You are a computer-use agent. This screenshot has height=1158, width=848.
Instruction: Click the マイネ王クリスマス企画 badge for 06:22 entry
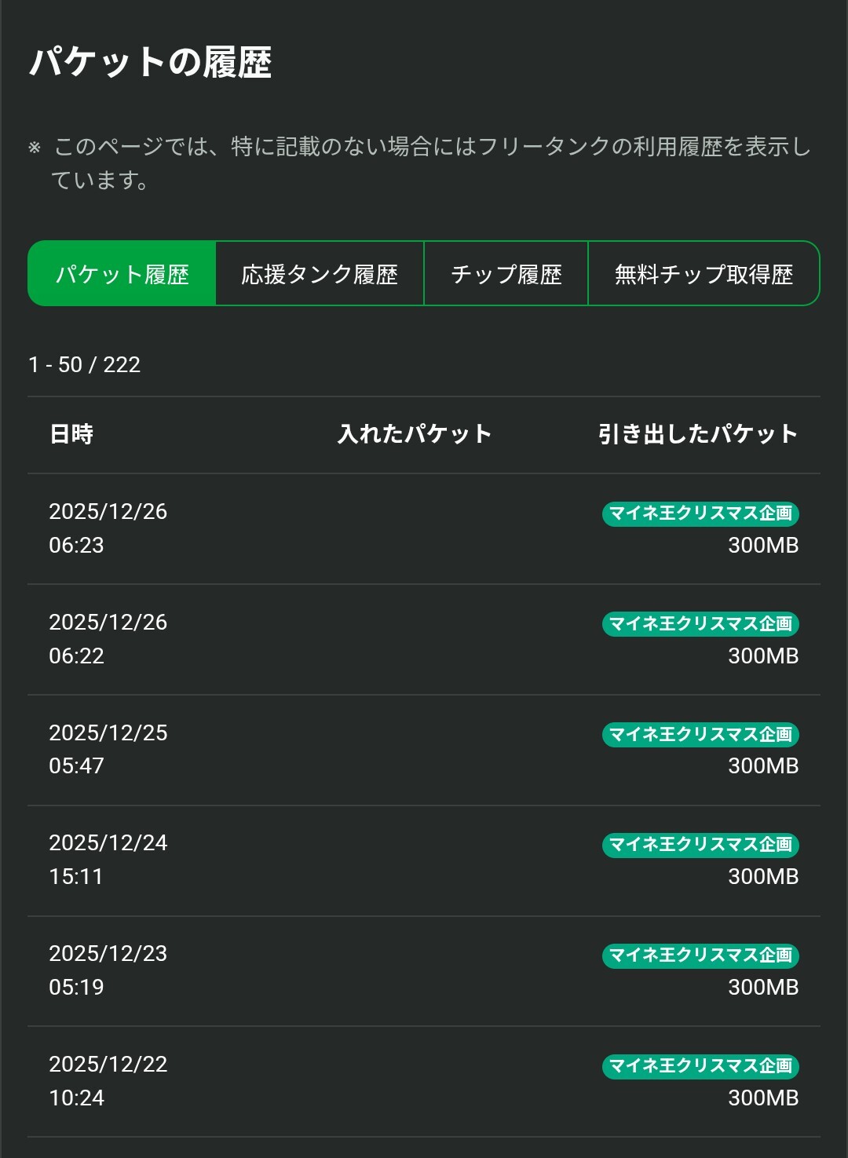[700, 624]
